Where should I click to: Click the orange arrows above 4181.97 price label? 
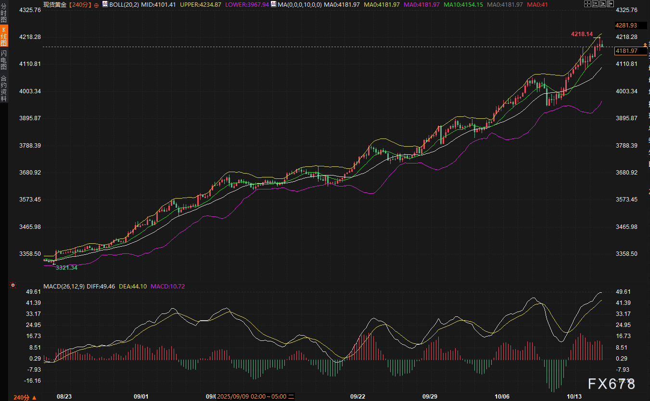tap(645, 45)
